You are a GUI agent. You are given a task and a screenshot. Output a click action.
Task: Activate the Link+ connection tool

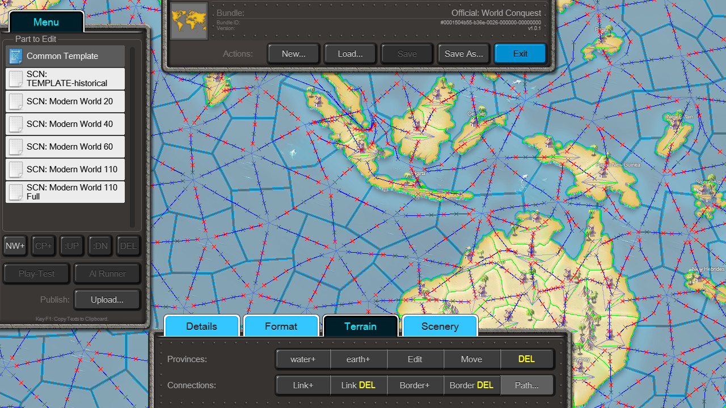coord(303,385)
